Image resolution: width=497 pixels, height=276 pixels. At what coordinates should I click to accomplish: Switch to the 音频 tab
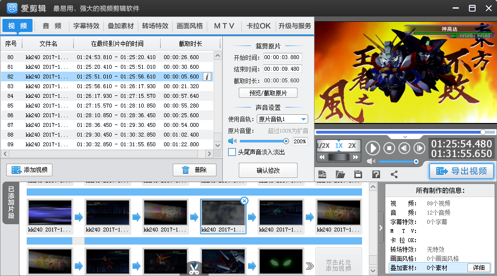pyautogui.click(x=52, y=26)
